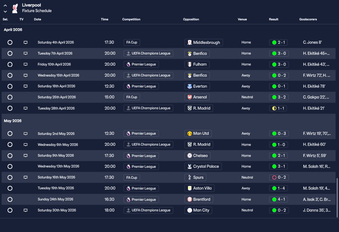Click the "April 2026" month heading
The height and width of the screenshot is (232, 339).
click(x=13, y=30)
